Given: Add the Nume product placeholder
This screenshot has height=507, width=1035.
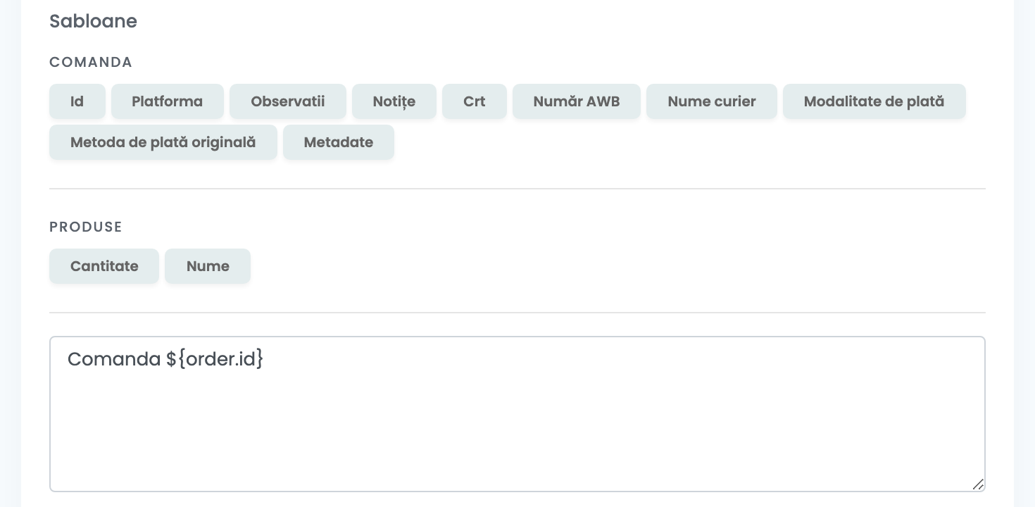Looking at the screenshot, I should pos(208,266).
